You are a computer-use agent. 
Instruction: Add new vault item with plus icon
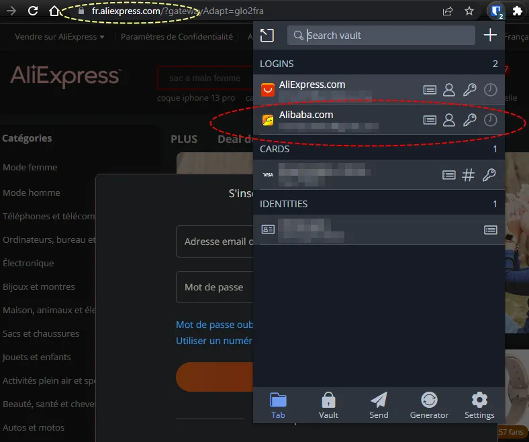(490, 35)
